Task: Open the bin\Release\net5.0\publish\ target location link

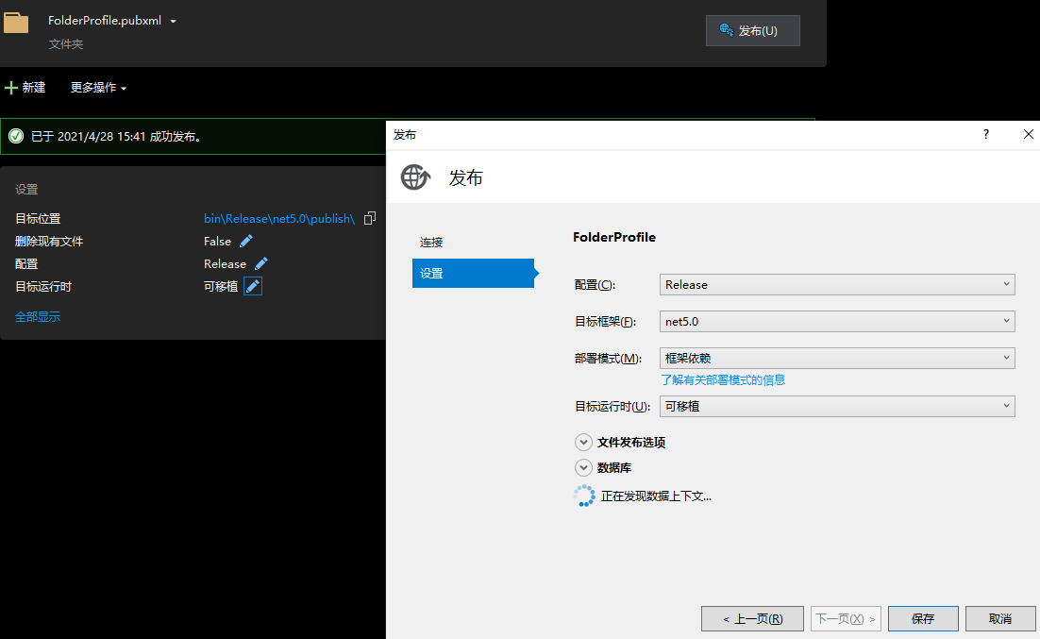Action: pos(279,218)
